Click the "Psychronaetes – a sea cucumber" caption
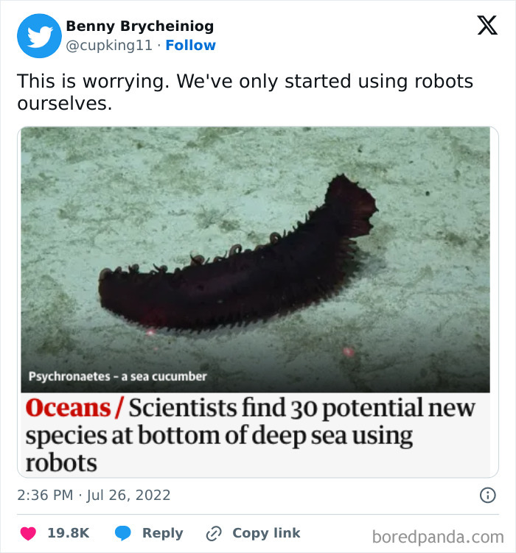Viewport: 516px width, 553px height. click(117, 376)
